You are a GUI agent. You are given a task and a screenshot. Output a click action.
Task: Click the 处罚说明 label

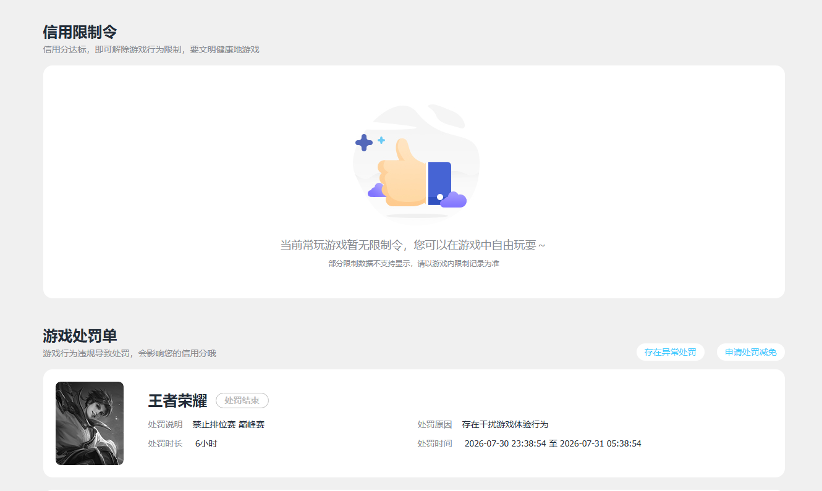point(165,424)
